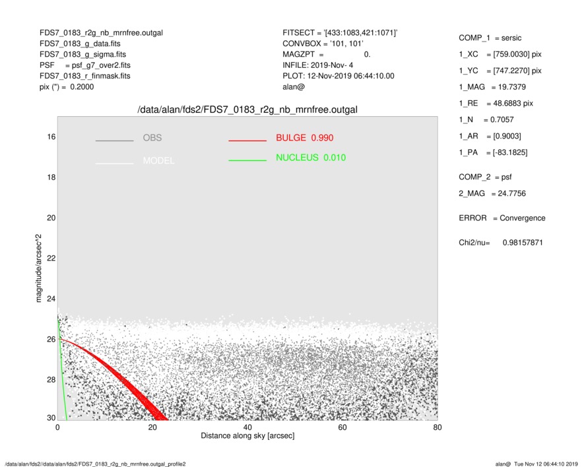Click the 1_XC = [759.0030] pix value
Viewport: 584px width, 467px height.
pyautogui.click(x=500, y=54)
